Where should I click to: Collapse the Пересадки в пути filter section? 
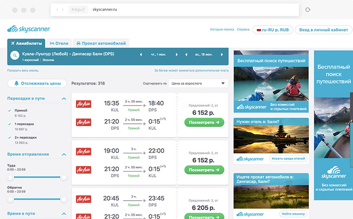[64, 98]
